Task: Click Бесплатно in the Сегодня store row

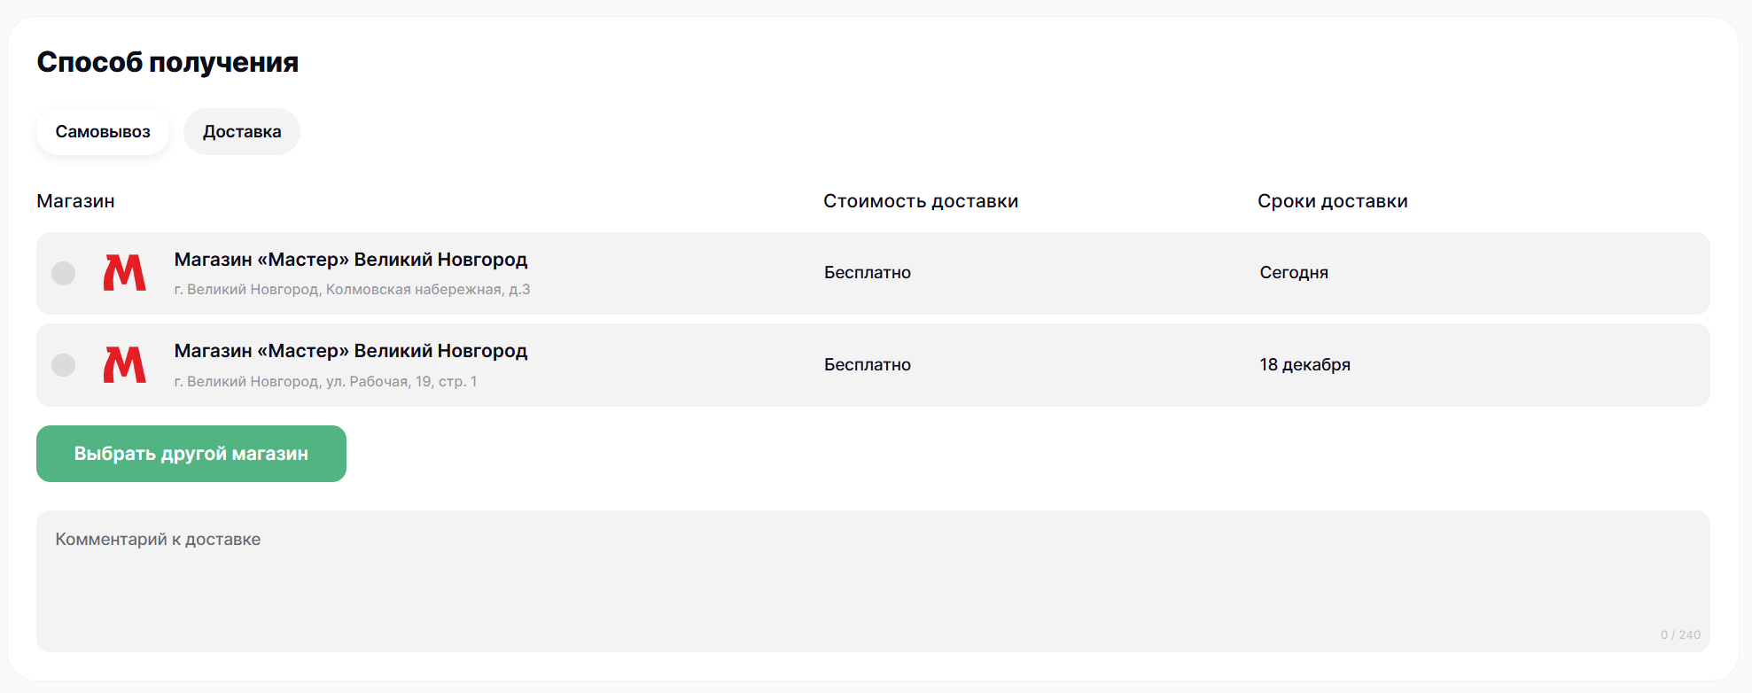Action: click(x=868, y=273)
